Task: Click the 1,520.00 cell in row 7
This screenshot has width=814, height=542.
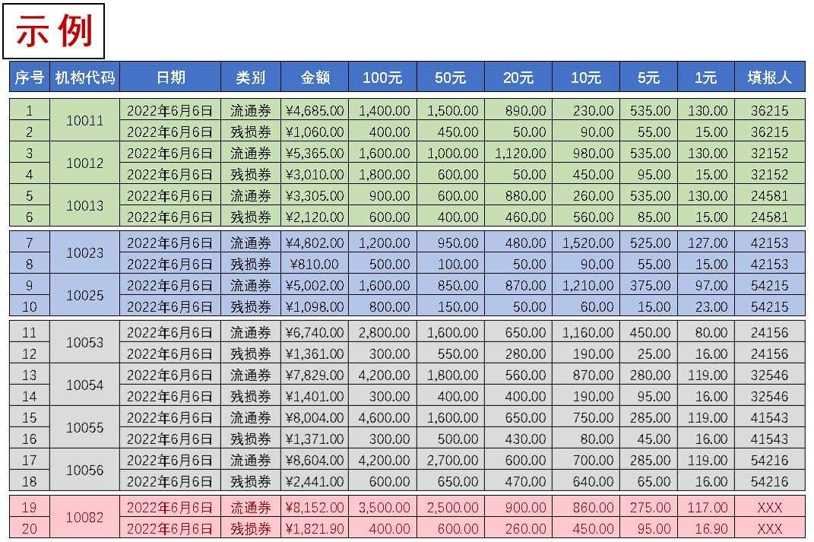Action: [x=586, y=243]
